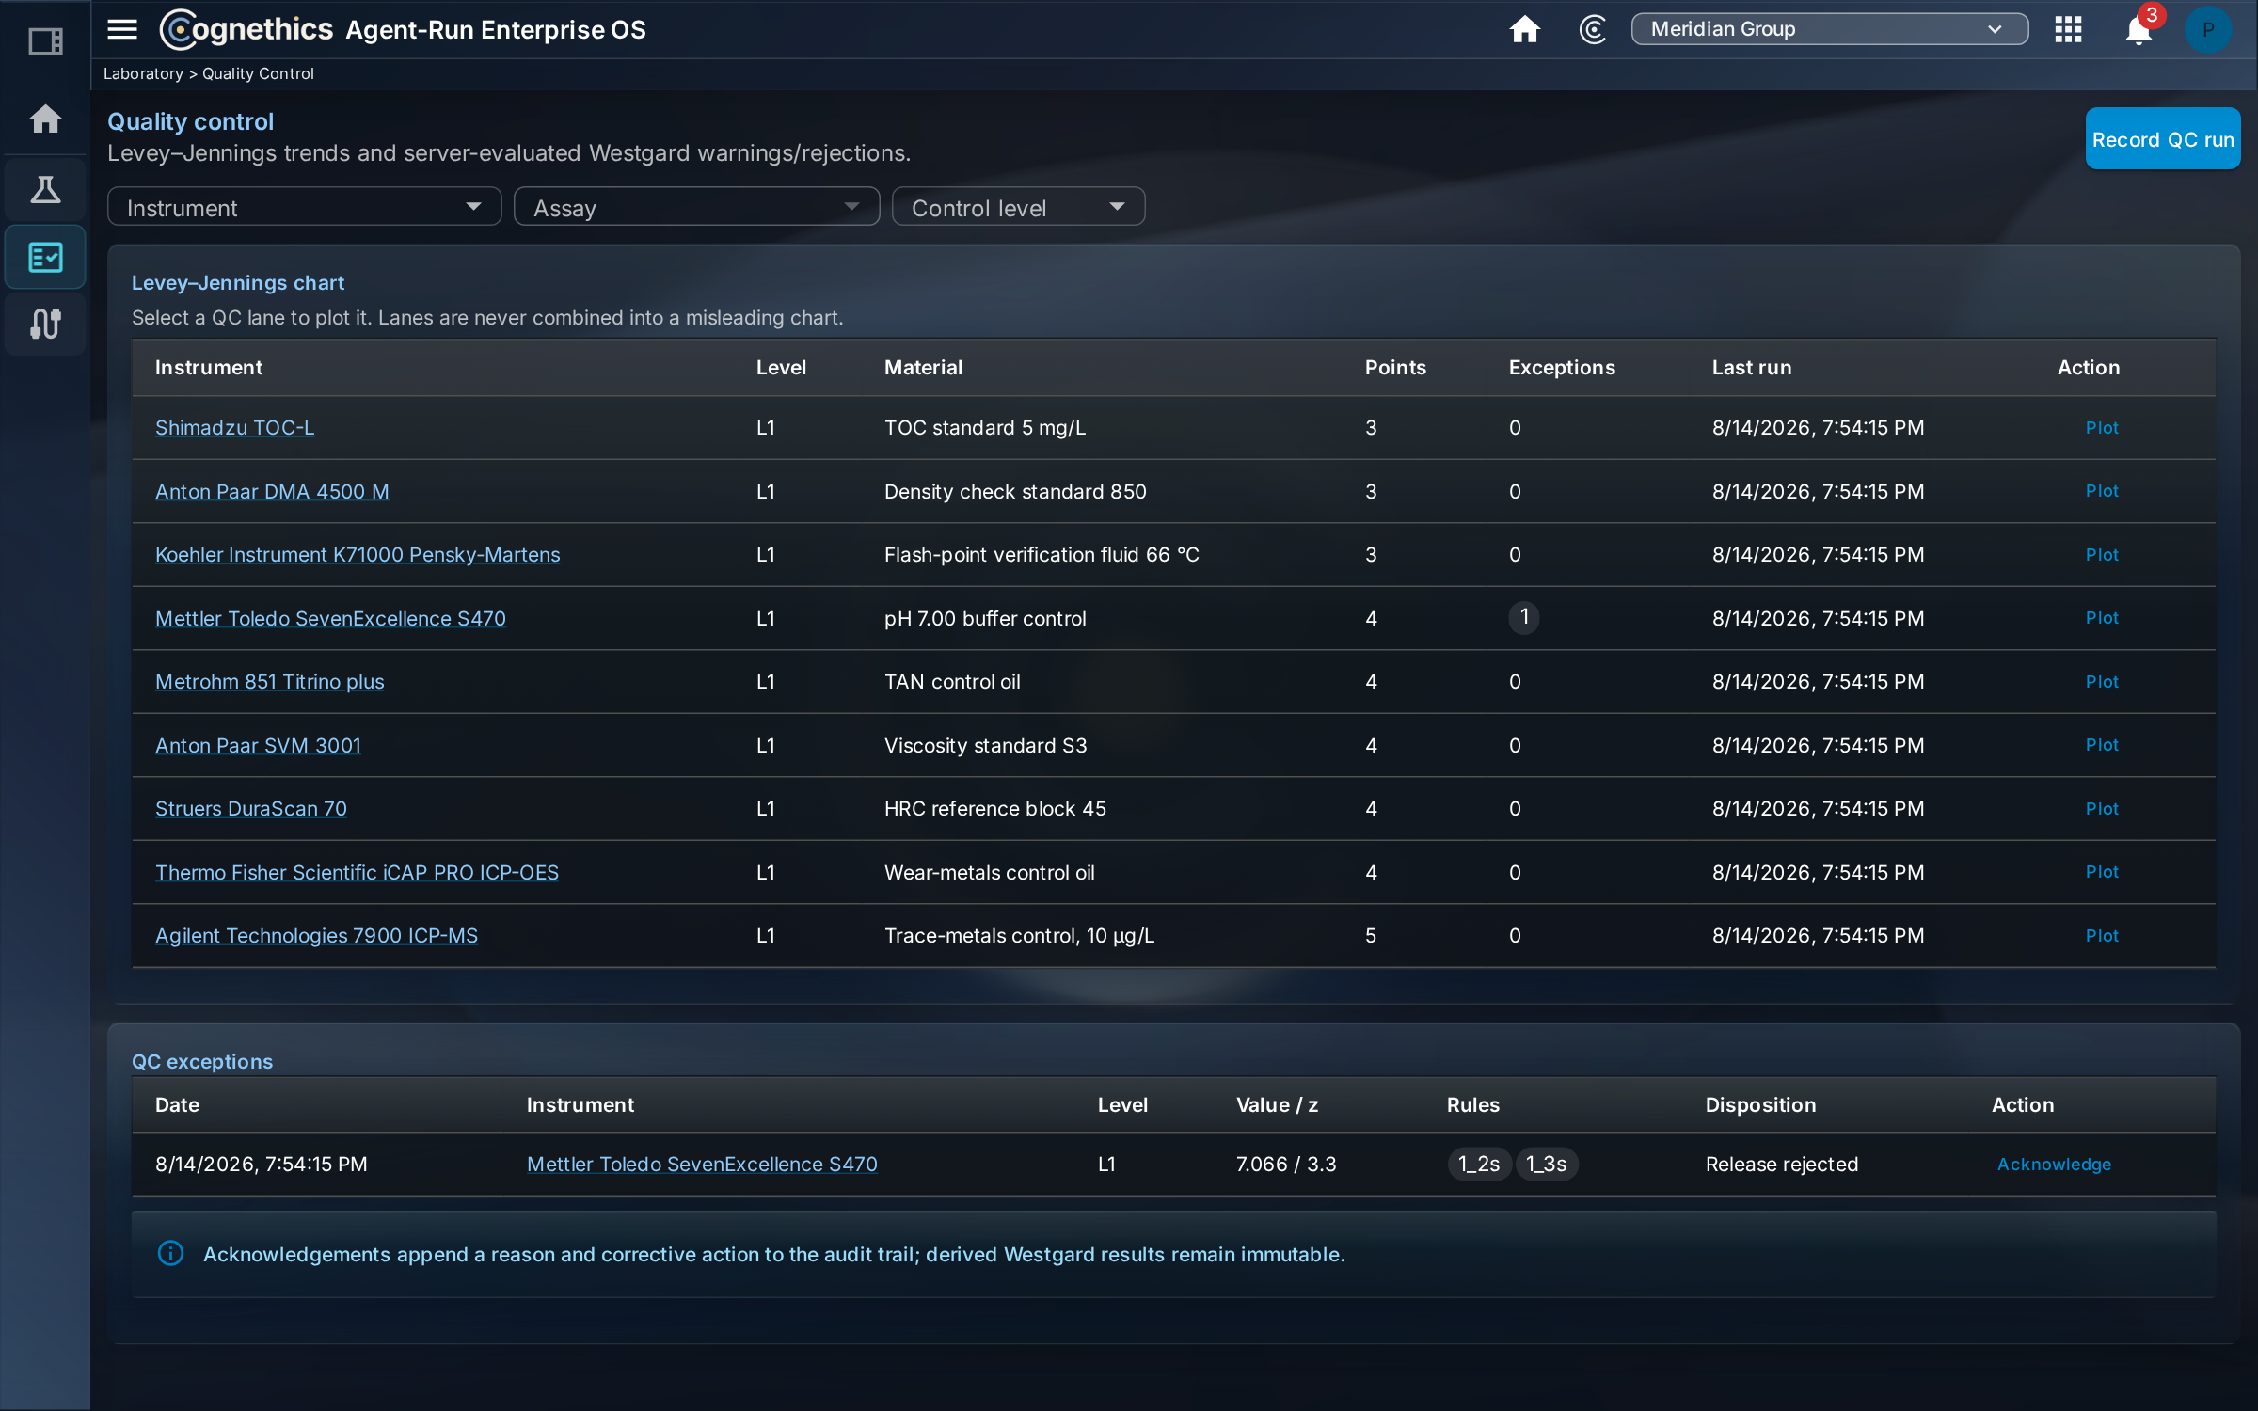This screenshot has width=2258, height=1411.
Task: Select 'Trace-metals control, 10 µg/L' cell
Action: point(1019,935)
